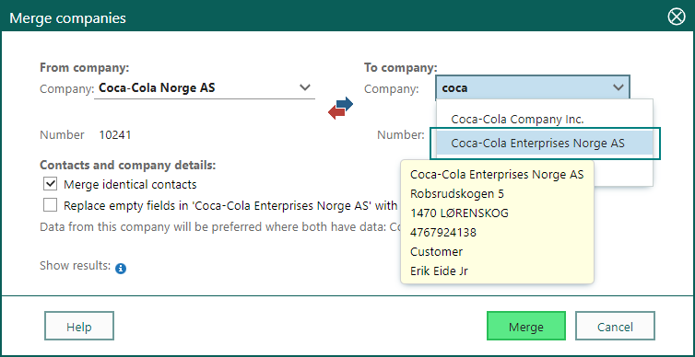This screenshot has width=695, height=357.
Task: Open the Help button
Action: (x=79, y=326)
